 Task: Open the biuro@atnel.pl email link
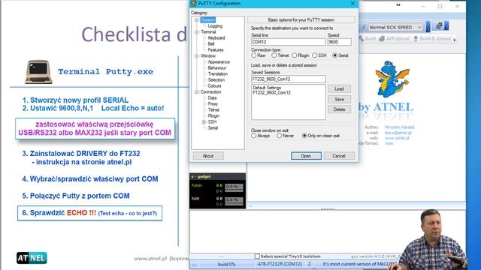click(x=398, y=133)
